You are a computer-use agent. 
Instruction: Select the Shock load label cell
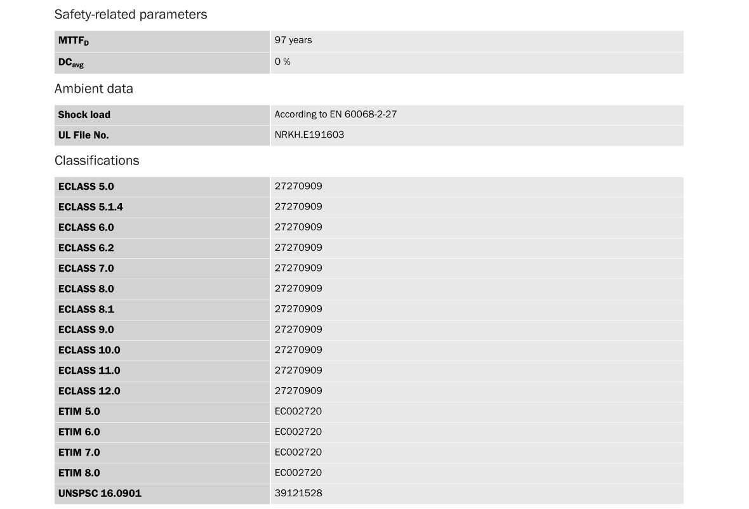[84, 115]
